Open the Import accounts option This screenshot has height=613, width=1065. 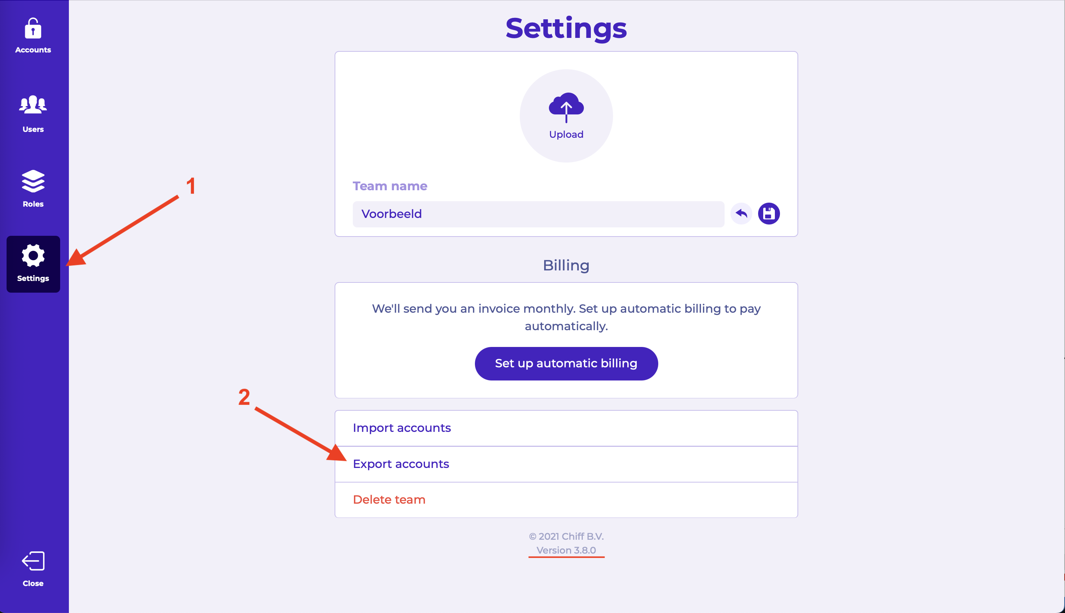(x=402, y=428)
